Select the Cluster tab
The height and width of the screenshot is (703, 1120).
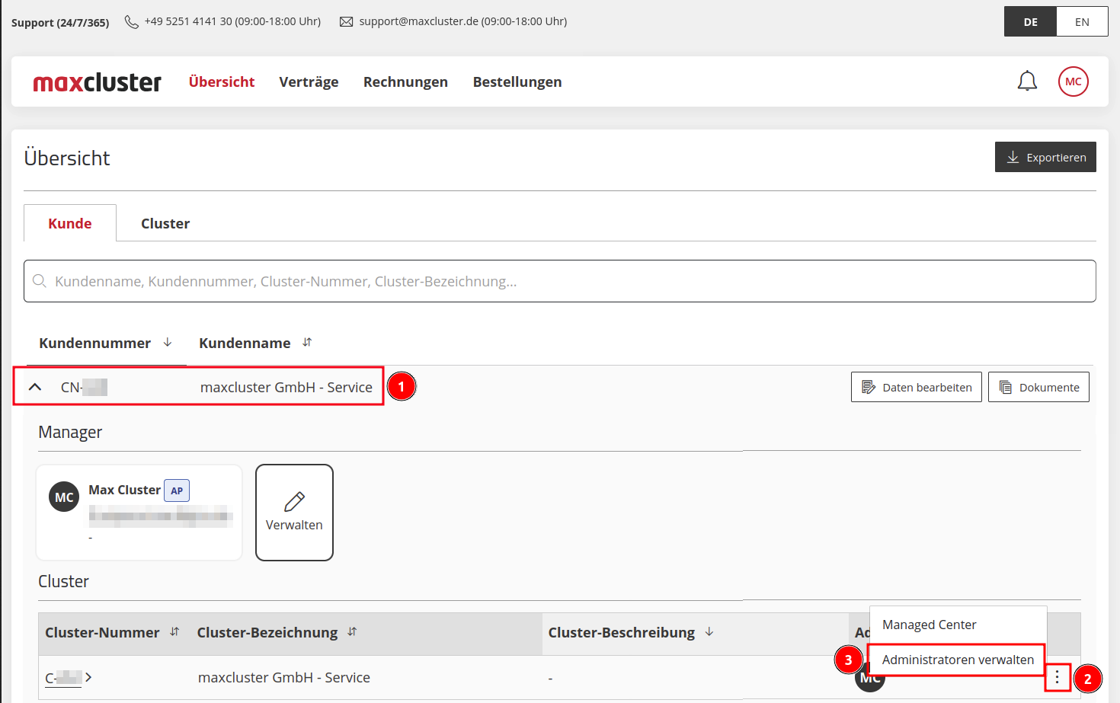165,223
